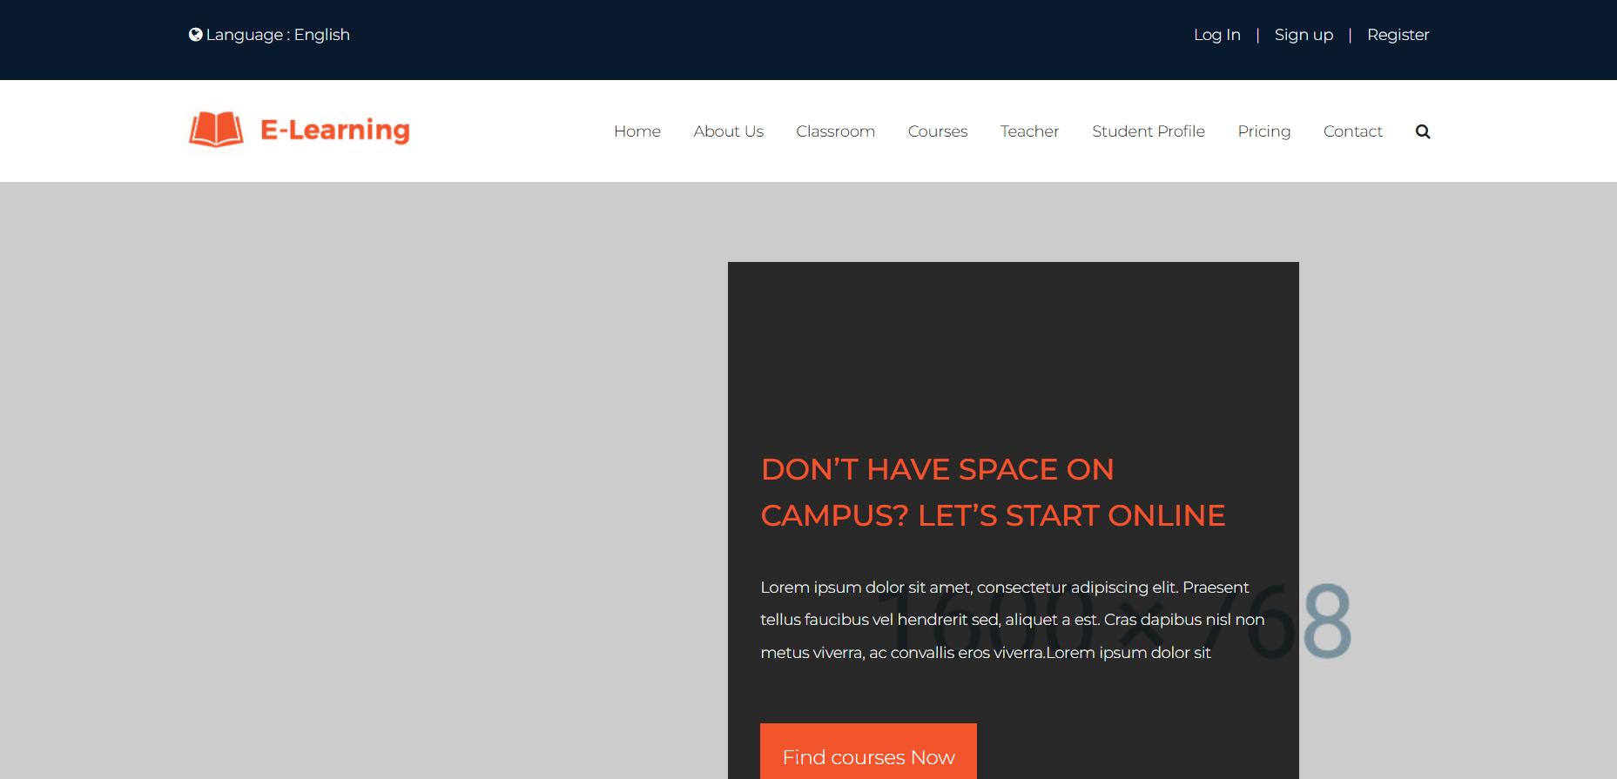The width and height of the screenshot is (1617, 779).
Task: Click the E-Learning logo text
Action: point(335,130)
